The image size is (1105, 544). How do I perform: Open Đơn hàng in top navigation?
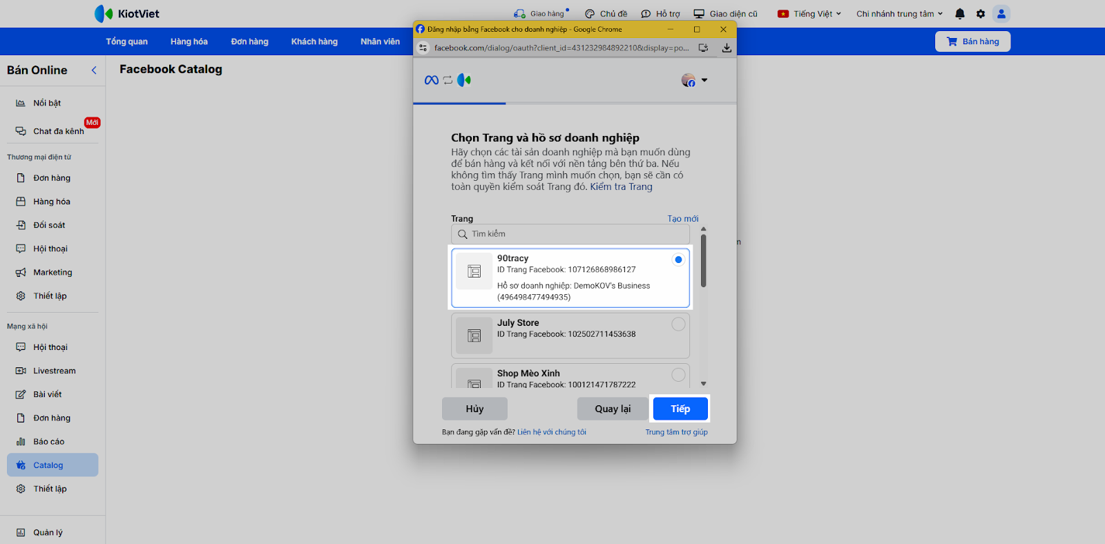coord(249,41)
